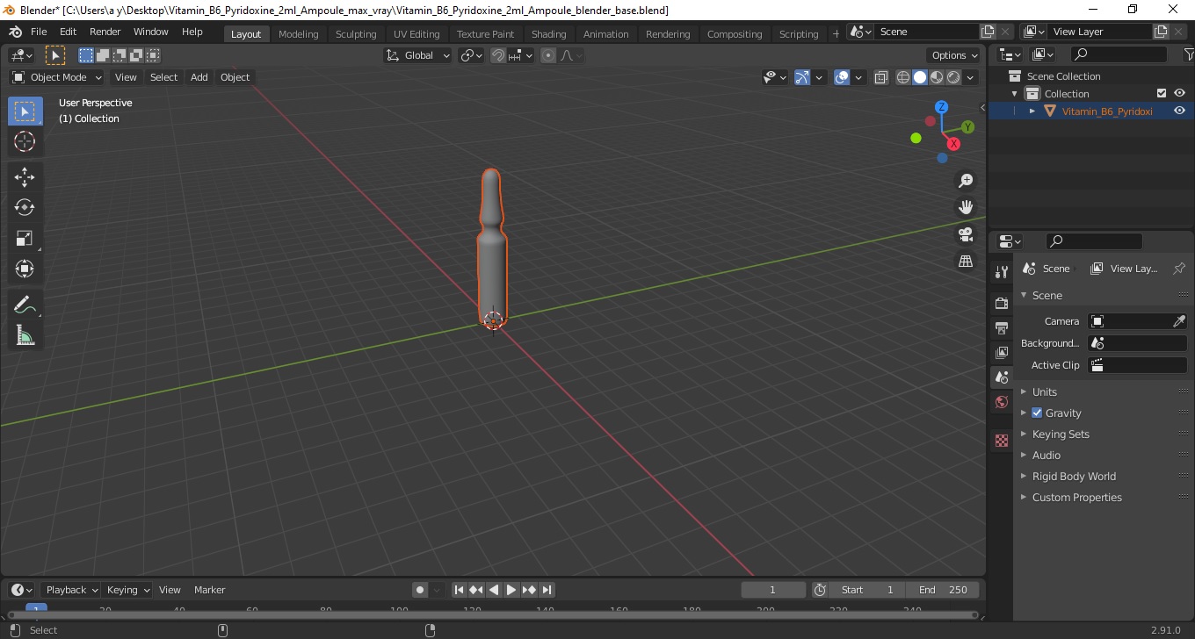Switch orthographic/perspective grid icon
Viewport: 1195px width, 639px height.
click(x=966, y=262)
